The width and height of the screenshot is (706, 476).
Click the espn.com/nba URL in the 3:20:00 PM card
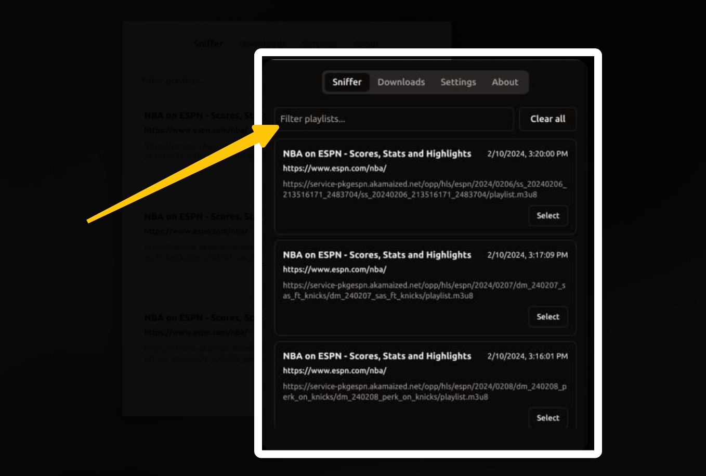click(x=334, y=169)
